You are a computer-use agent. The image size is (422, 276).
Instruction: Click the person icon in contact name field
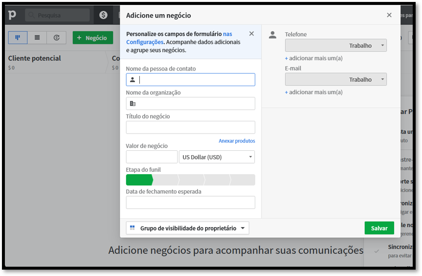click(133, 80)
